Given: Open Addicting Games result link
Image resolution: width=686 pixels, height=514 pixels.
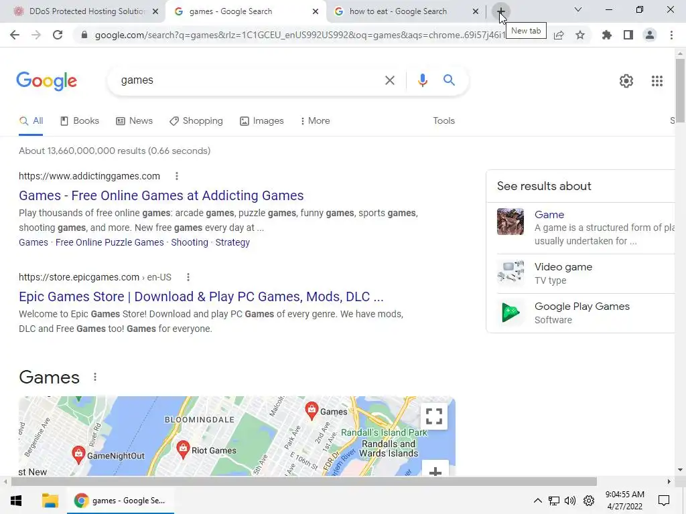Looking at the screenshot, I should click(161, 195).
